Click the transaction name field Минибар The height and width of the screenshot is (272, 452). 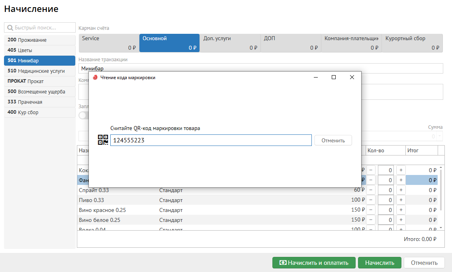point(260,68)
